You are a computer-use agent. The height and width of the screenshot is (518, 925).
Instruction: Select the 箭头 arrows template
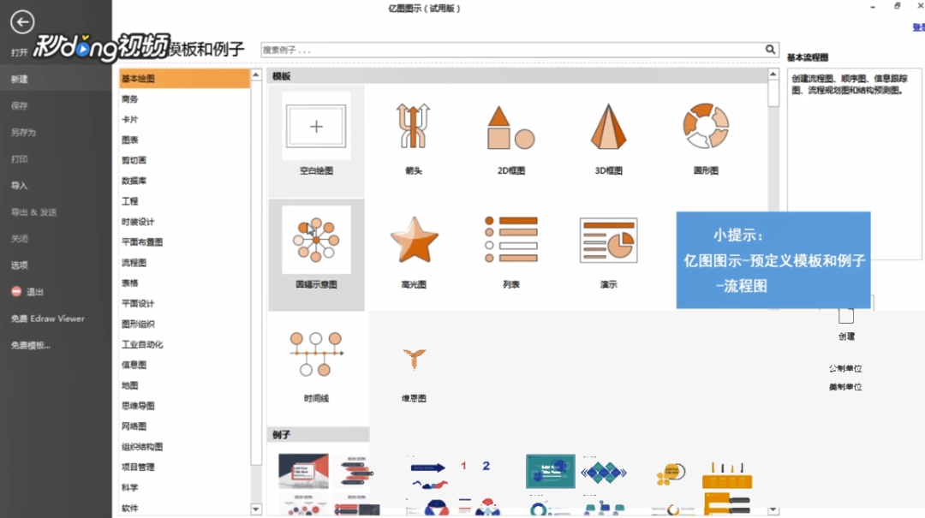coord(414,138)
